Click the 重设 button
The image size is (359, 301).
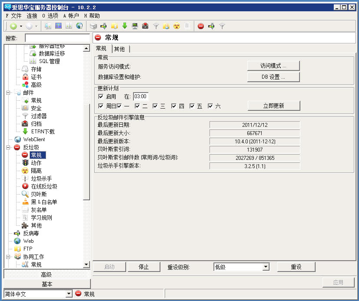pos(296,267)
